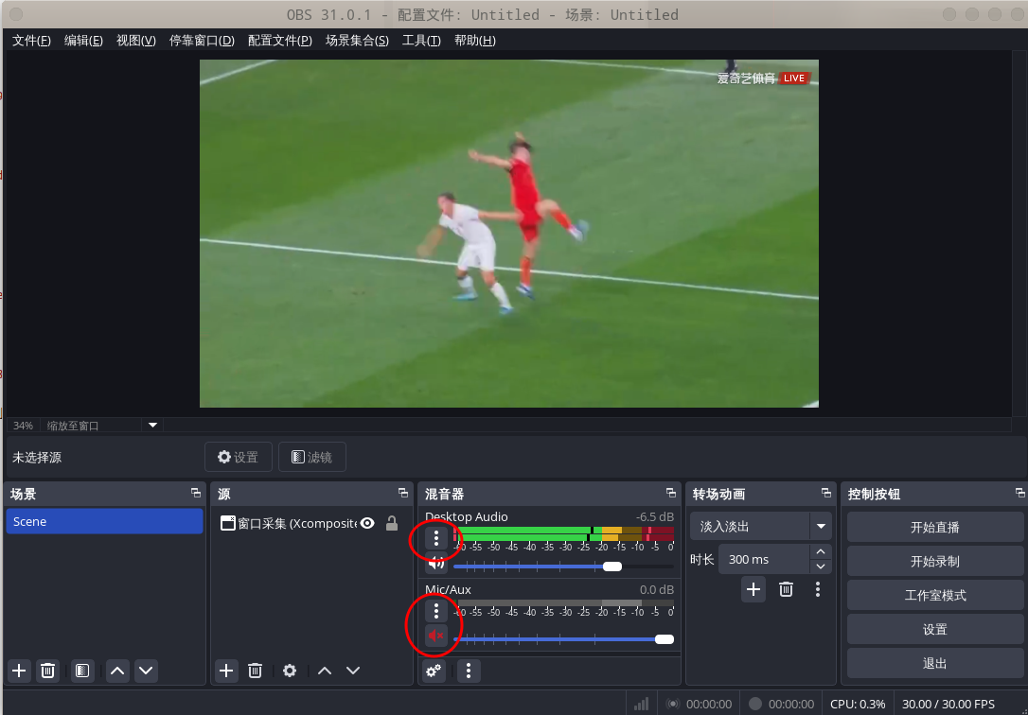1028x715 pixels.
Task: Mute the Desktop Audio speaker button
Action: tap(435, 564)
